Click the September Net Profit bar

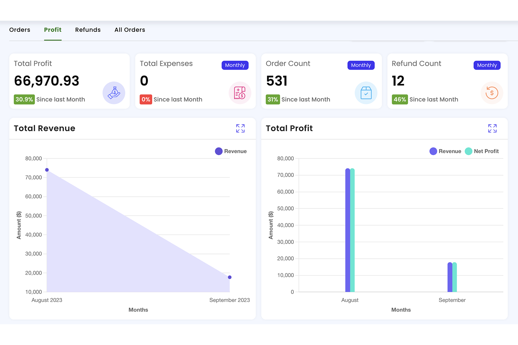(x=454, y=277)
